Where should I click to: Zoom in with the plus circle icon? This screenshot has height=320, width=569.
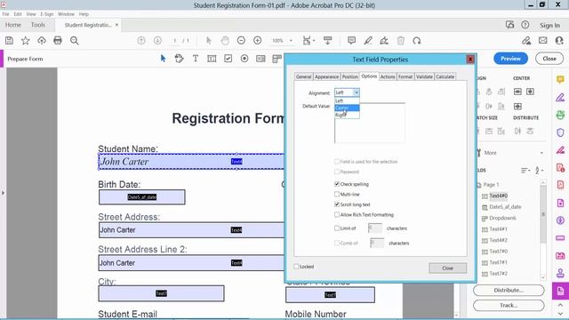(257, 41)
